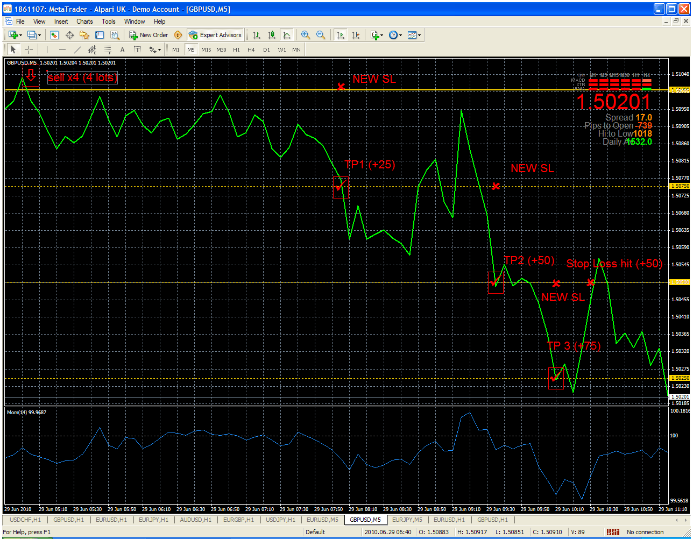Switch to Candlesticks chart display
The width and height of the screenshot is (693, 539).
tap(272, 35)
